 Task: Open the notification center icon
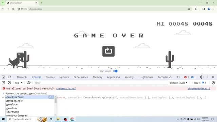coord(212,119)
